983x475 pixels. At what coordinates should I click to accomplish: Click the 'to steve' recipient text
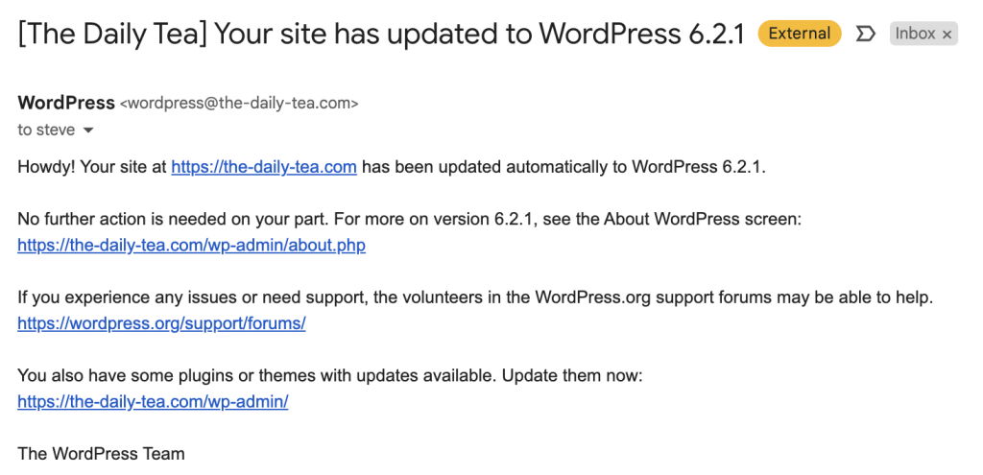tap(46, 130)
